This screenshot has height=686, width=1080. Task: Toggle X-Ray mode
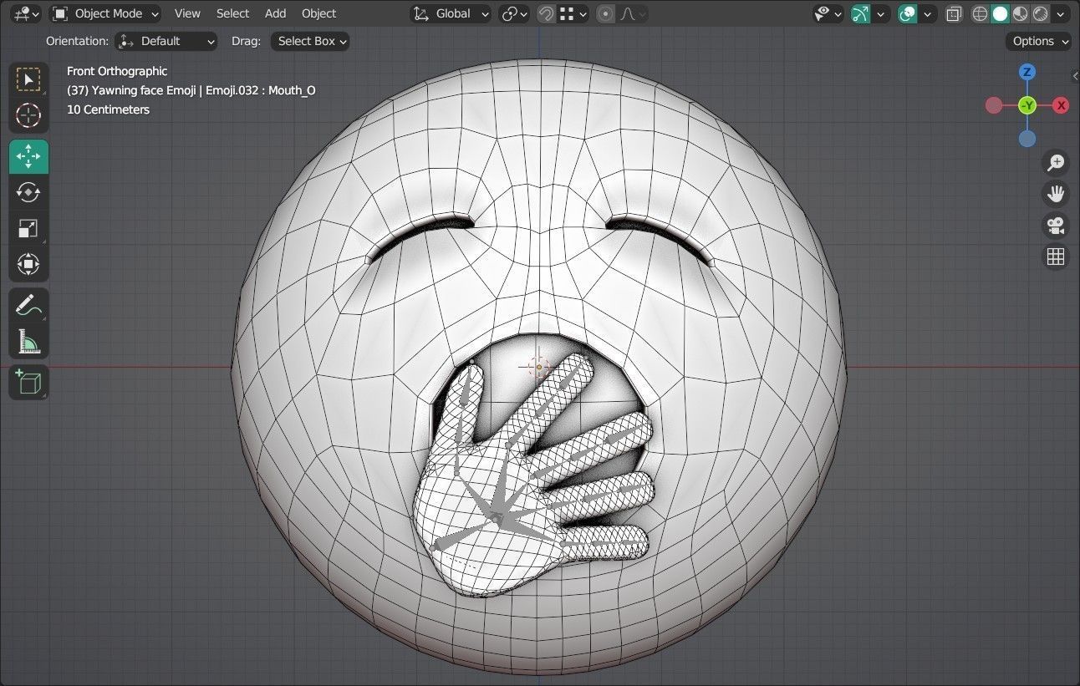[954, 13]
